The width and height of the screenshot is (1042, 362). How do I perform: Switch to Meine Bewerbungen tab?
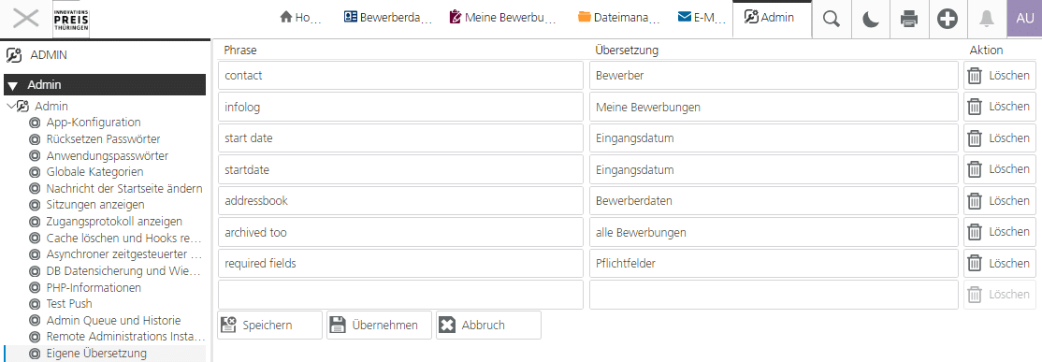coord(503,19)
